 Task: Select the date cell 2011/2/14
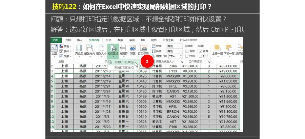[103, 76]
